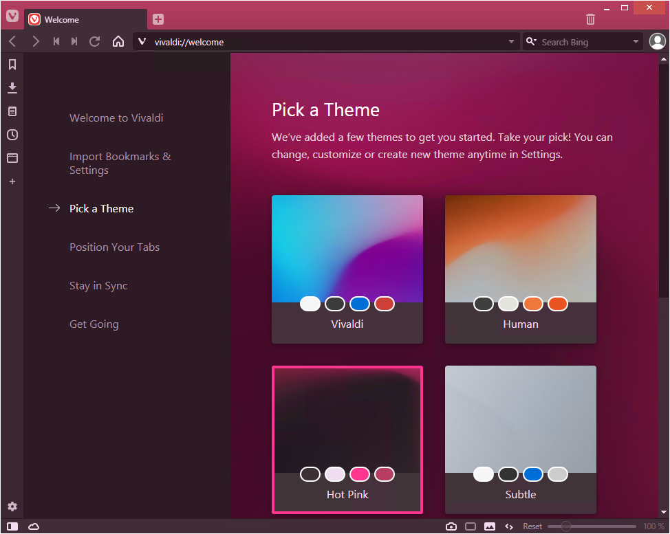The image size is (670, 534).
Task: Open page actions in status bar
Action: [x=509, y=526]
